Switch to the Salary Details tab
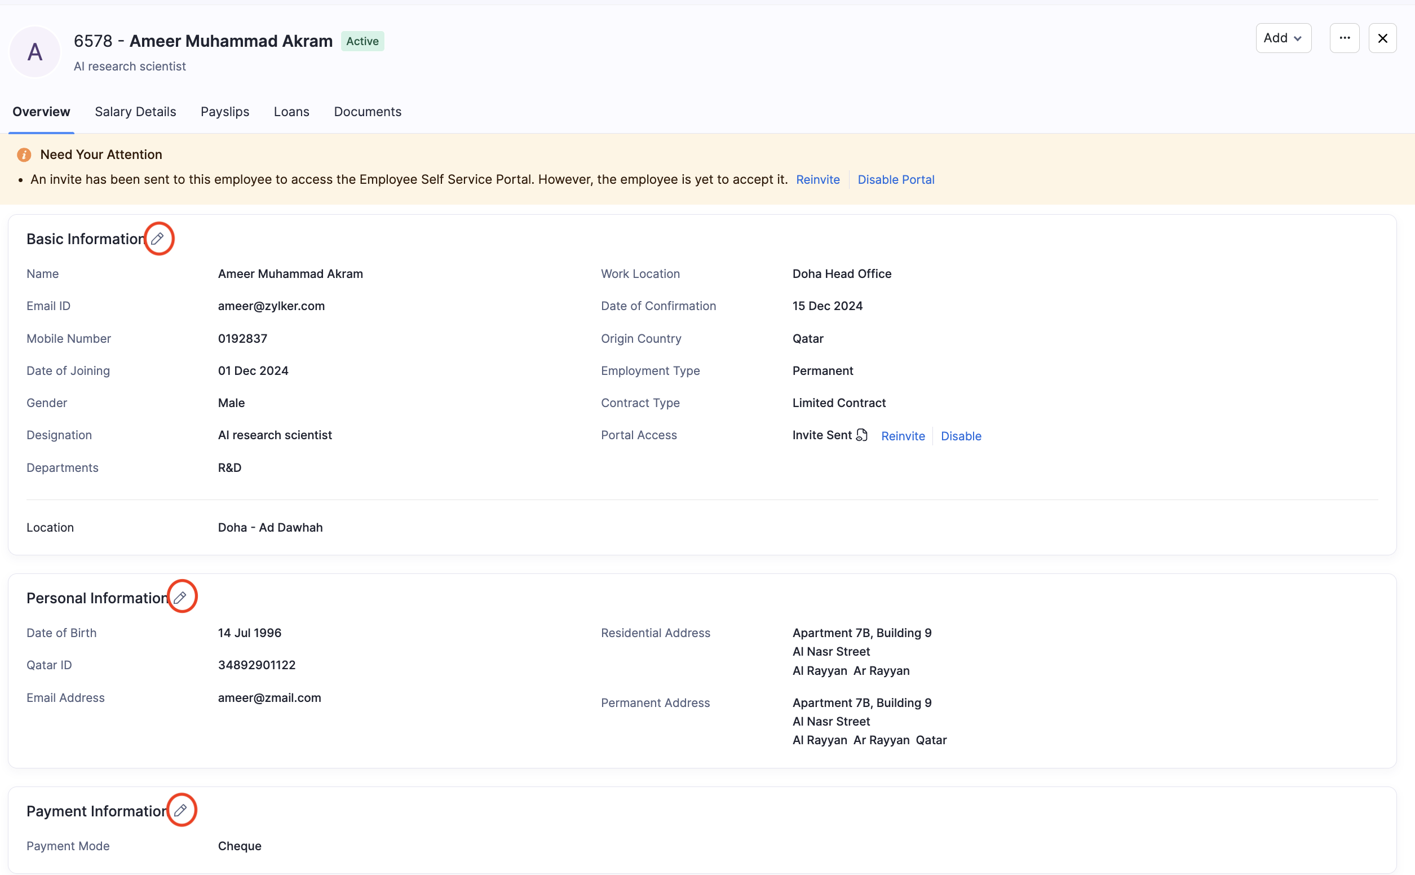The image size is (1415, 875). pos(135,112)
